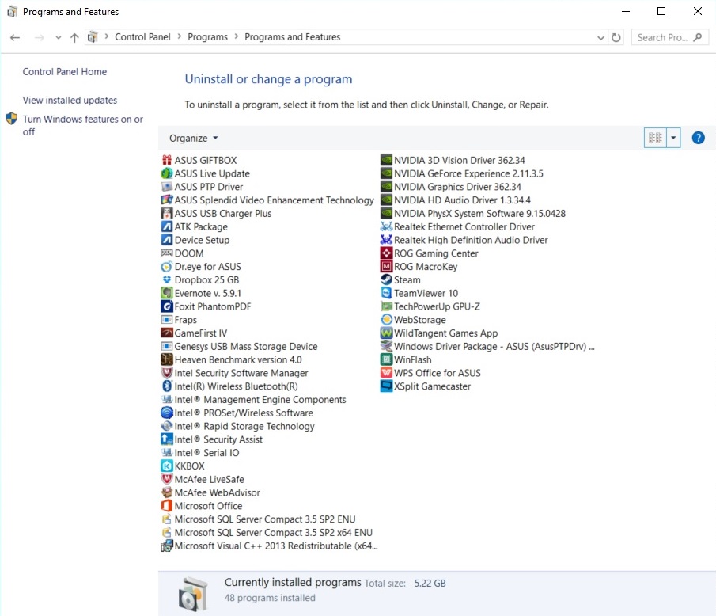
Task: Open Control Panel Home link
Action: click(x=65, y=72)
